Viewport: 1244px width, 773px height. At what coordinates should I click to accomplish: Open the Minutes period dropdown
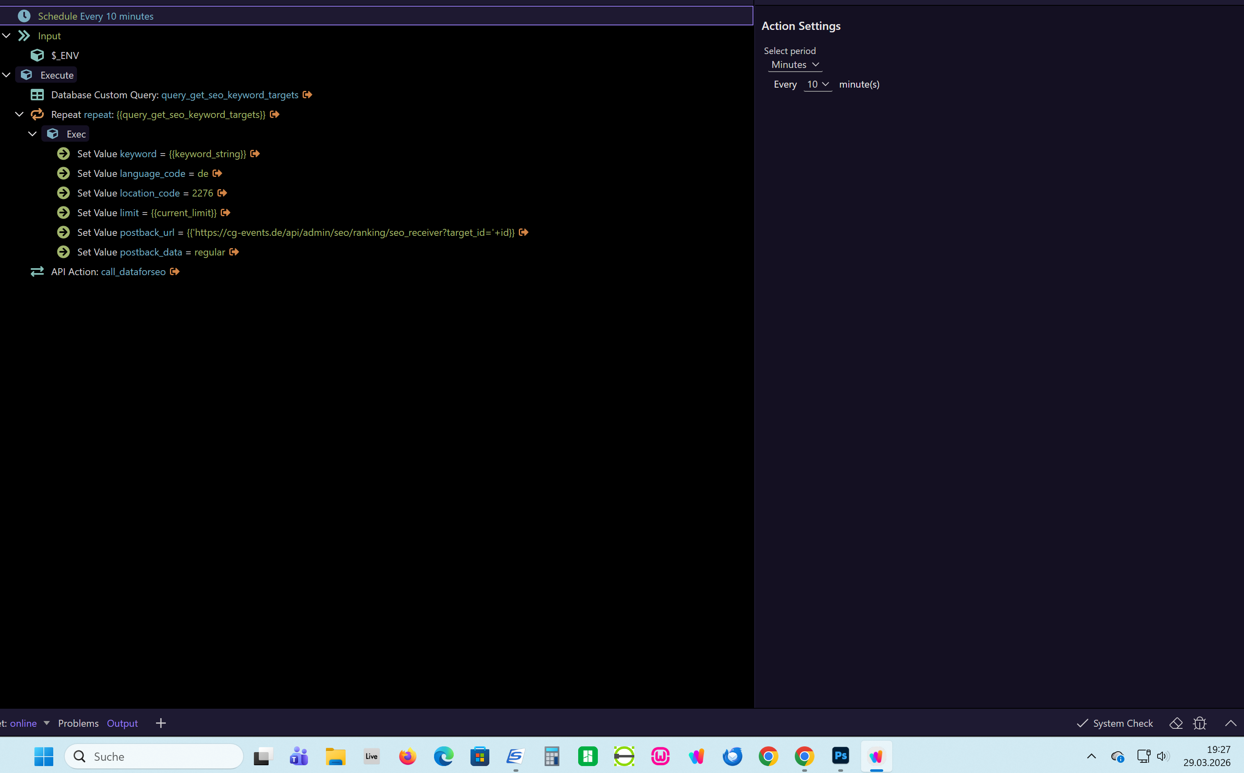click(x=795, y=64)
